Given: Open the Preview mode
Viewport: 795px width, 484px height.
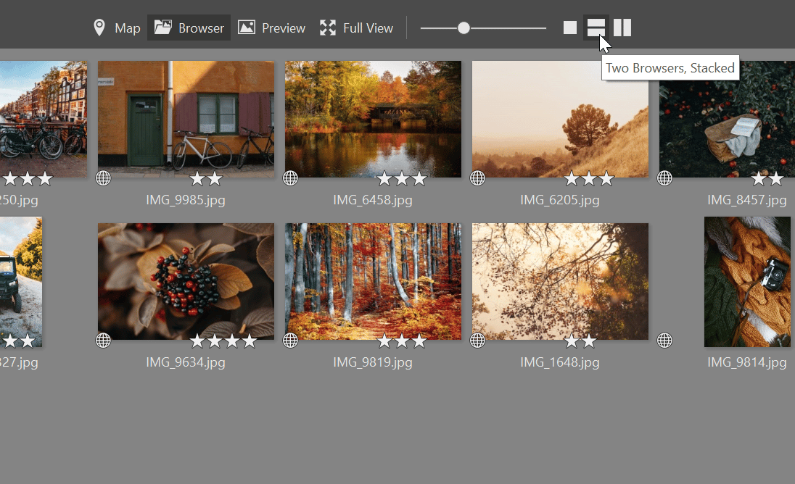Looking at the screenshot, I should click(272, 28).
